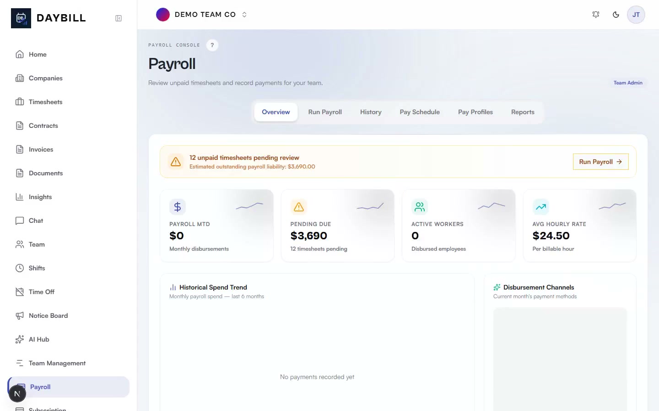View Insights analytics
The height and width of the screenshot is (411, 659).
(x=69, y=197)
